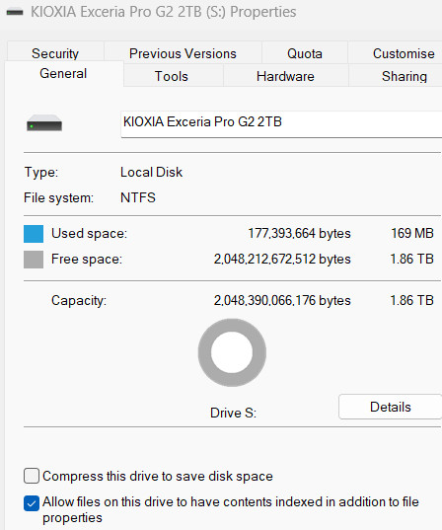Switch to Previous Versions tab
This screenshot has height=530, width=442.
tap(183, 53)
